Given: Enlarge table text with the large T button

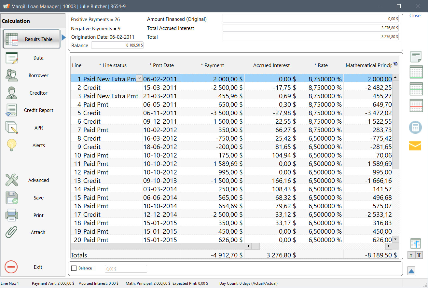Looking at the screenshot, I should tap(419, 255).
